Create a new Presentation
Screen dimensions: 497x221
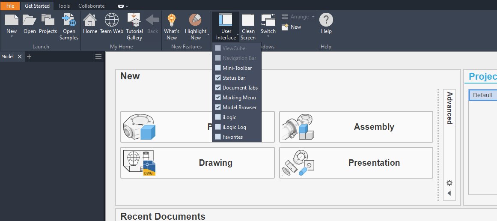tap(356, 163)
